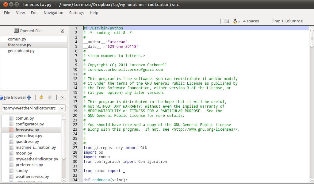Click the Opened Files panel icon
The width and height of the screenshot is (314, 184).
point(16,31)
